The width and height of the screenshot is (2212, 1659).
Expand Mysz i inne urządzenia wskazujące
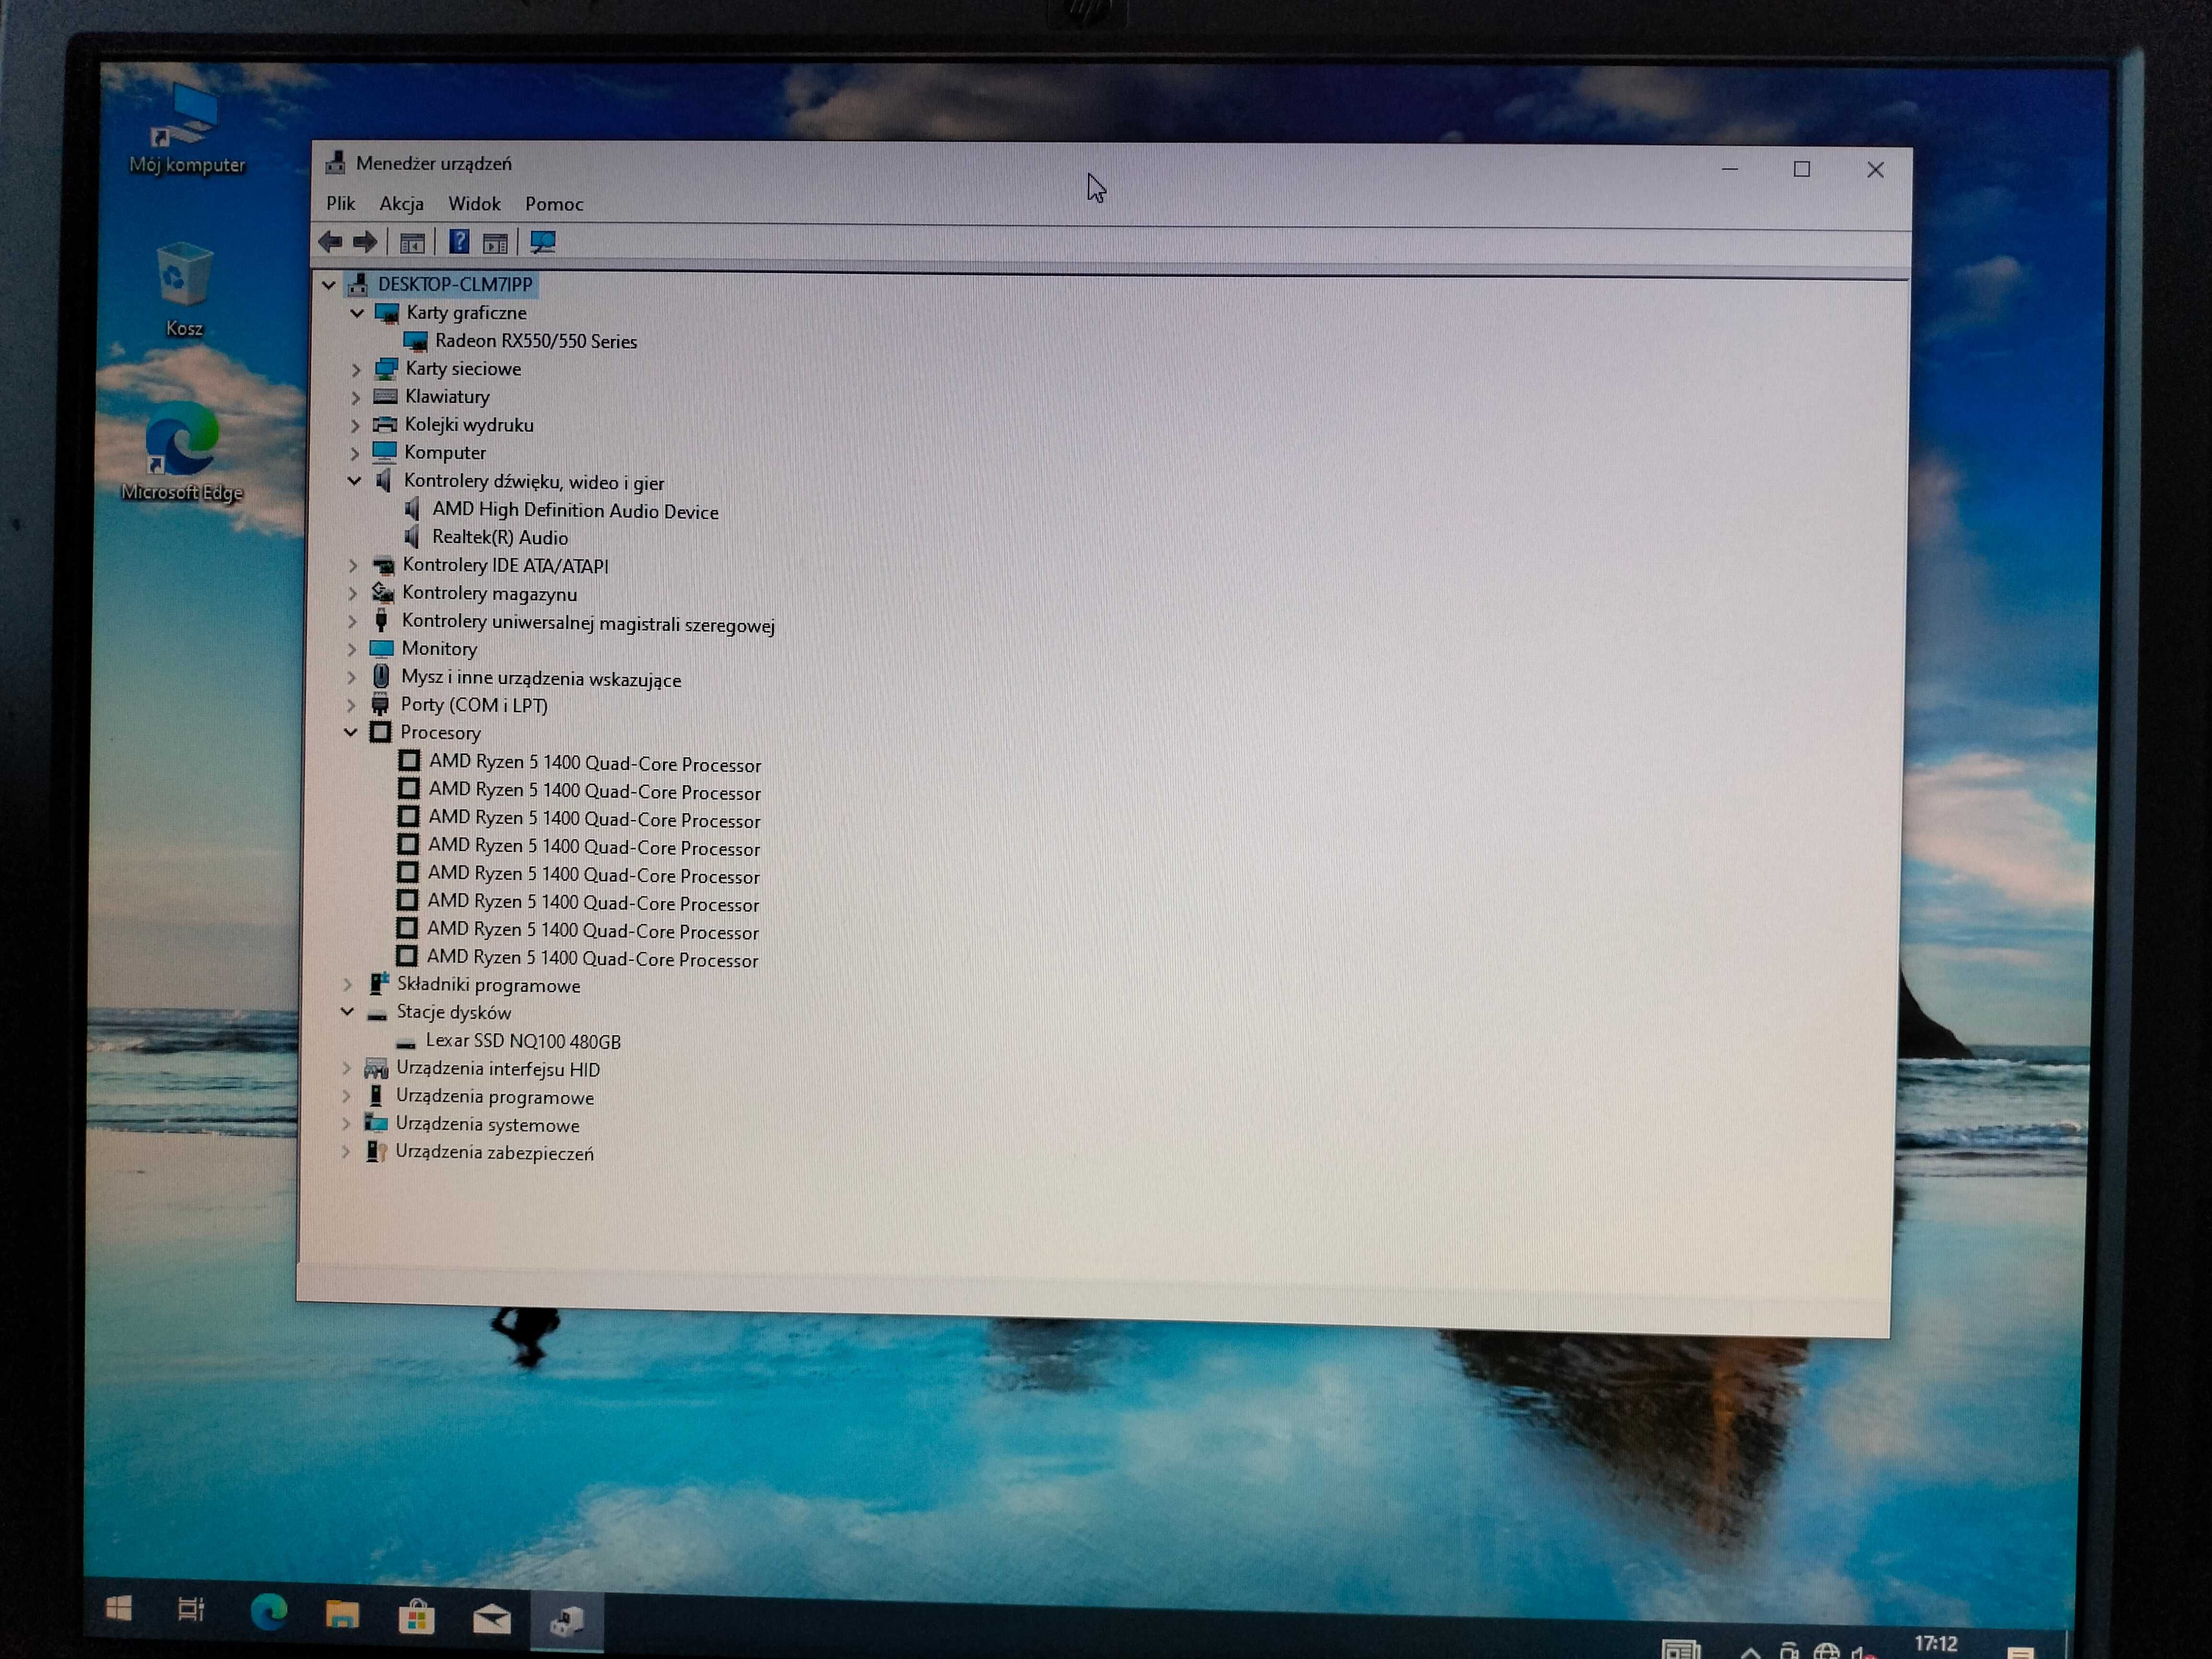(351, 677)
